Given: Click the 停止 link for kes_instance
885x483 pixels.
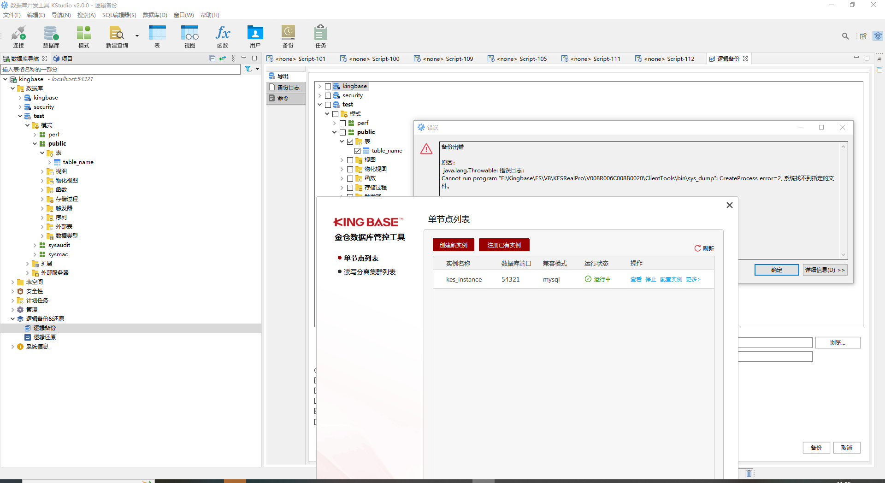Looking at the screenshot, I should pyautogui.click(x=650, y=279).
